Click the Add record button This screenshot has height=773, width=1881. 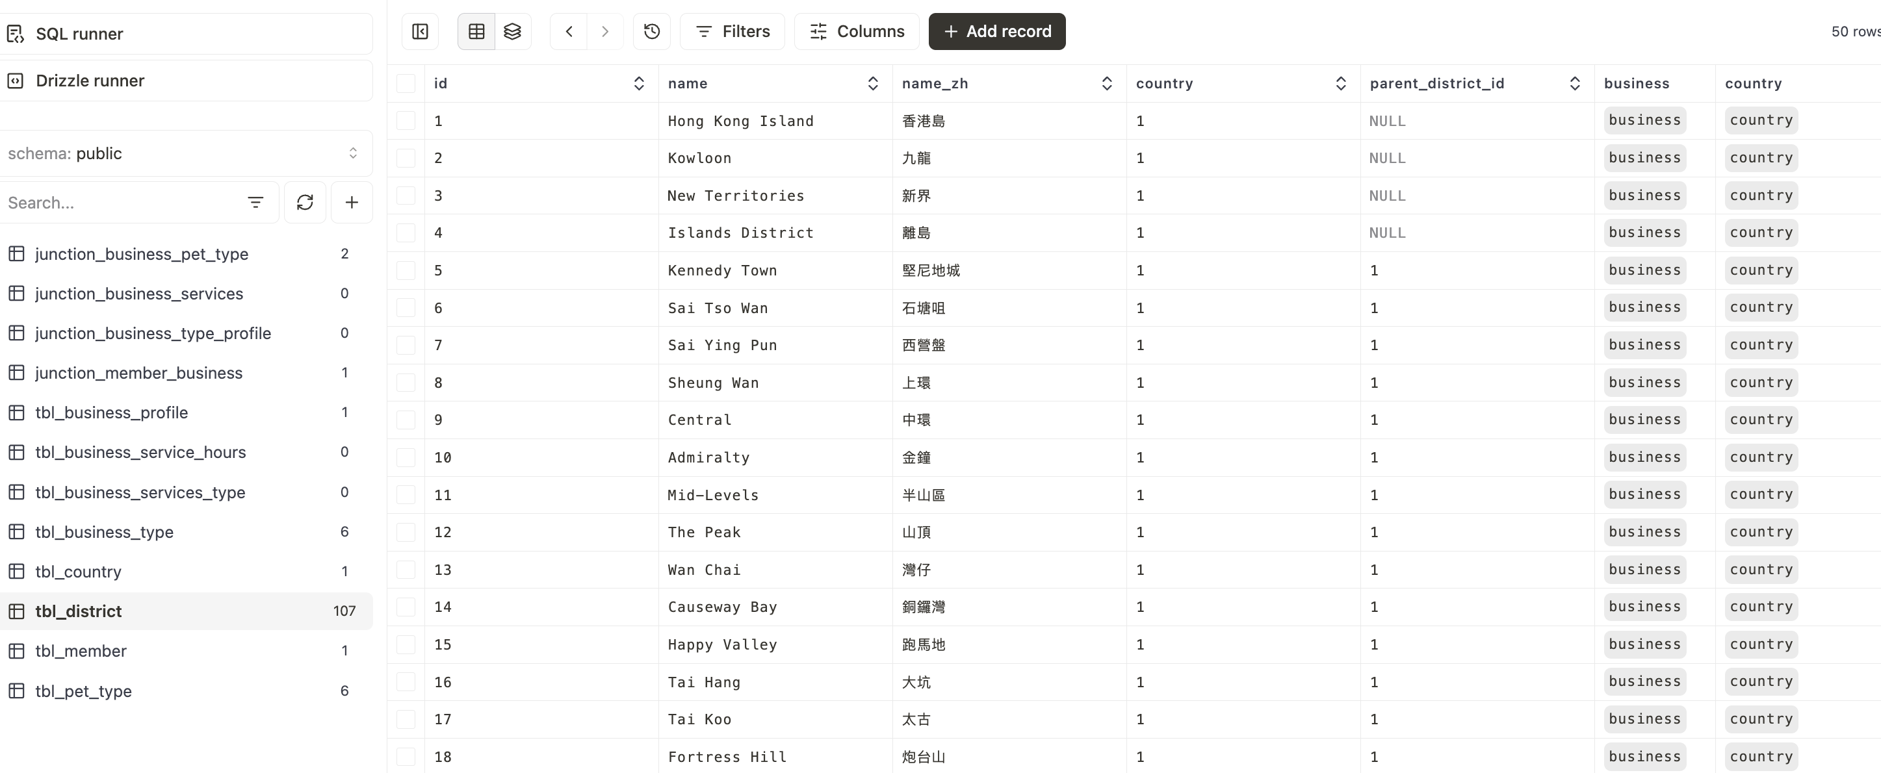coord(997,31)
